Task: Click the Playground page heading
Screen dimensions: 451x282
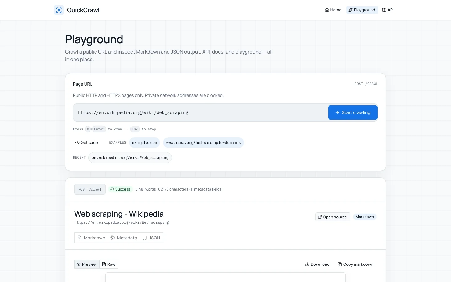Action: click(x=94, y=39)
